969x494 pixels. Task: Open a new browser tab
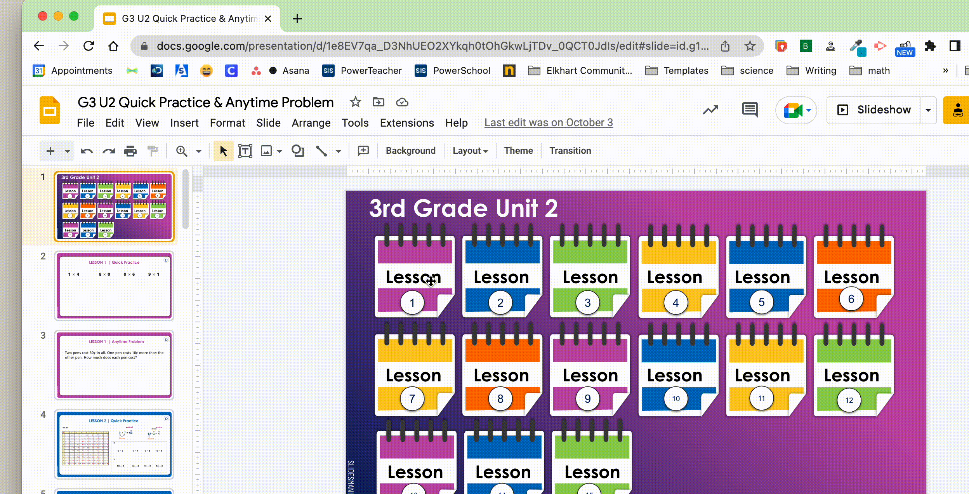pyautogui.click(x=297, y=19)
